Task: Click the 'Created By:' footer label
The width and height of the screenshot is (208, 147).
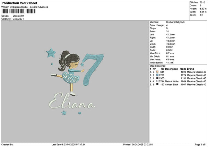Action: [7, 145]
